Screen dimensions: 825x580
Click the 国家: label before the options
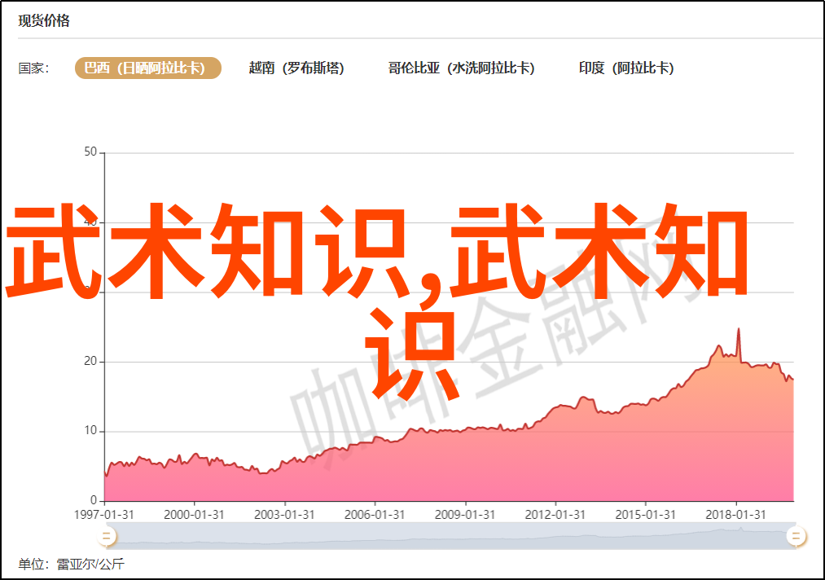click(34, 68)
